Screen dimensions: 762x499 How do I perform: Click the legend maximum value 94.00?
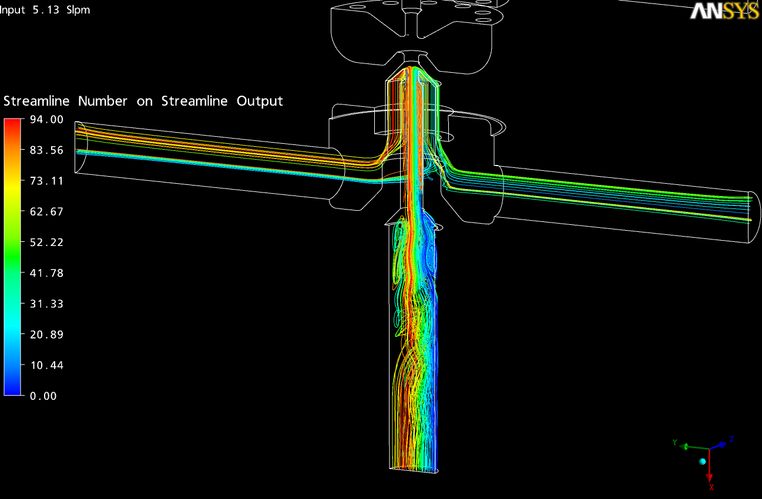pos(46,119)
